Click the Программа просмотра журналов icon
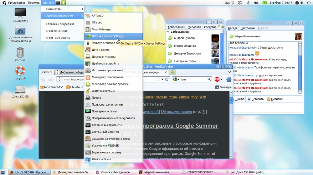Image resolution: width=313 pixels, height=175 pixels. point(88,118)
